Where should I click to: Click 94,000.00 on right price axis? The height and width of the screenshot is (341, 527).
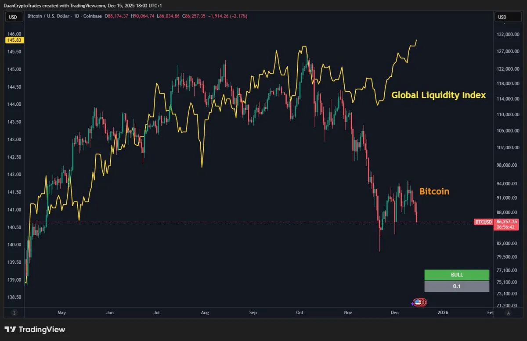[x=506, y=184]
